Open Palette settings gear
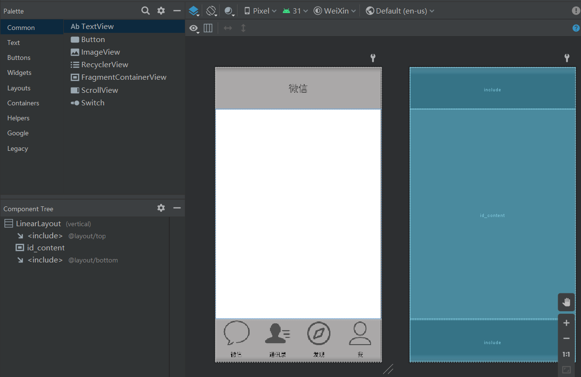581x377 pixels. pyautogui.click(x=161, y=11)
